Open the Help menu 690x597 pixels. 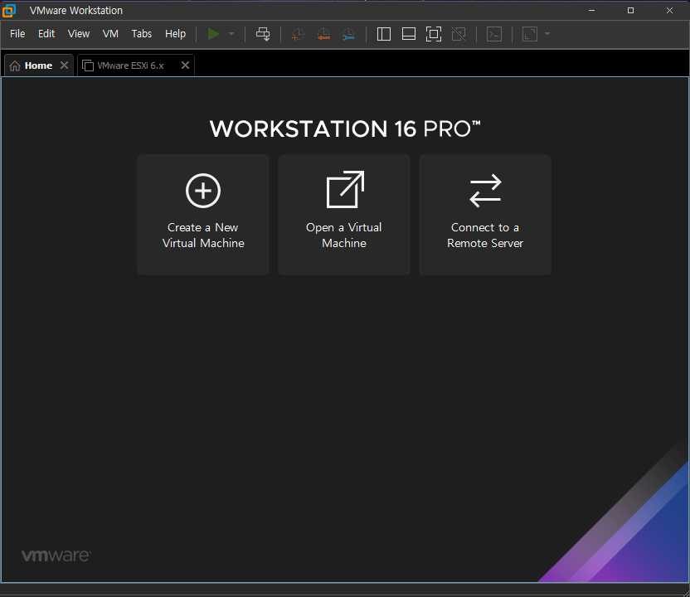coord(175,34)
